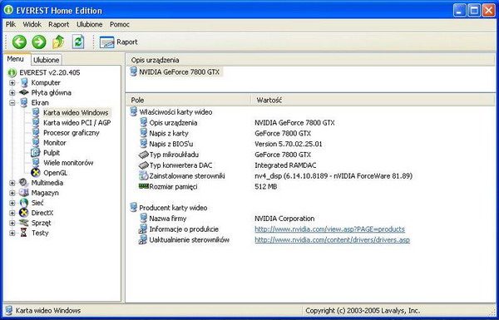
Task: Click the NVIDIA Corporation company value
Action: pos(284,219)
